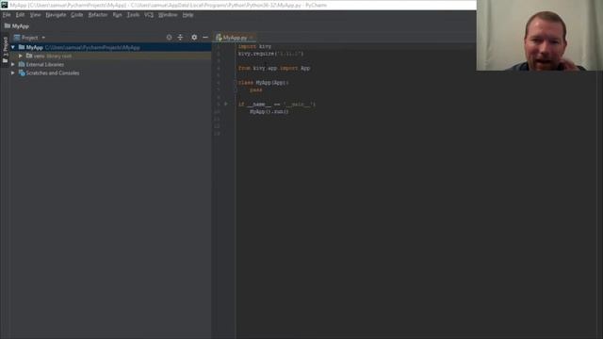Expand the External Libraries node
603x339 pixels.
pyautogui.click(x=13, y=65)
